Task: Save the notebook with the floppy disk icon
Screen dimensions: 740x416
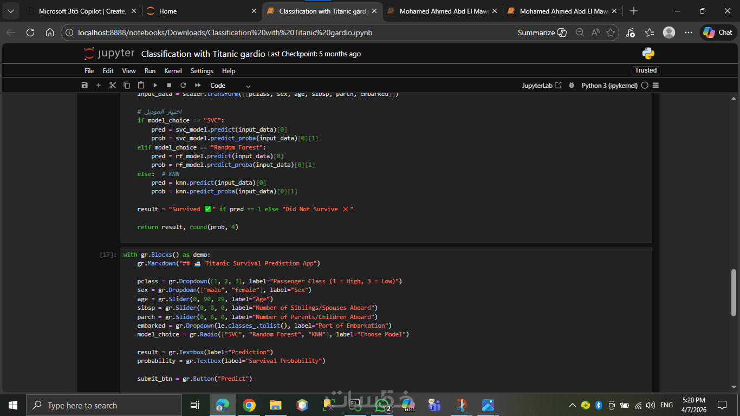Action: coord(85,85)
